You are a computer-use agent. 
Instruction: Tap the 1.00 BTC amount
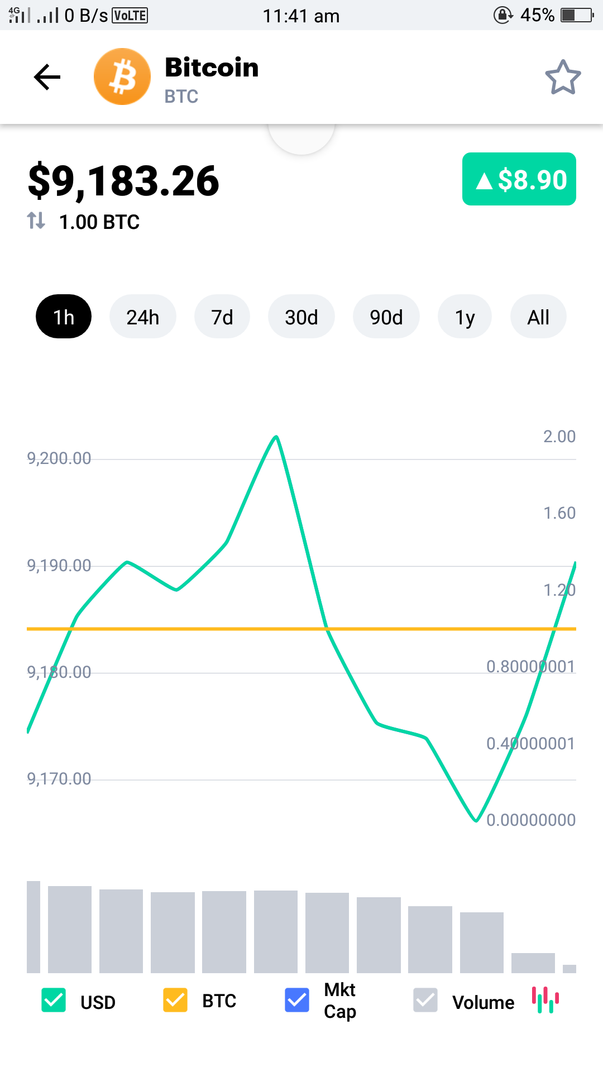(99, 222)
